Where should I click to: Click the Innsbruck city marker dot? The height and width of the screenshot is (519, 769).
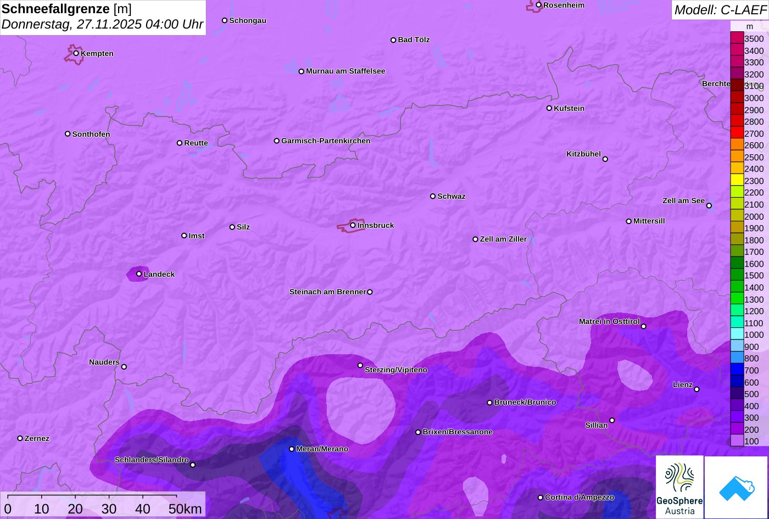[353, 225]
